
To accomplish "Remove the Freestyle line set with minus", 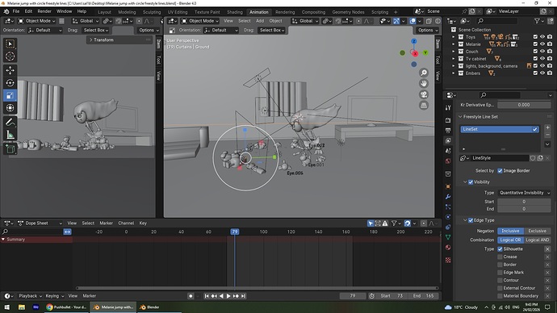I will coord(547,135).
